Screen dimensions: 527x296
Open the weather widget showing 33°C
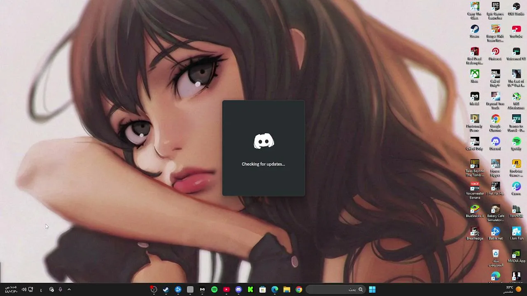point(512,289)
